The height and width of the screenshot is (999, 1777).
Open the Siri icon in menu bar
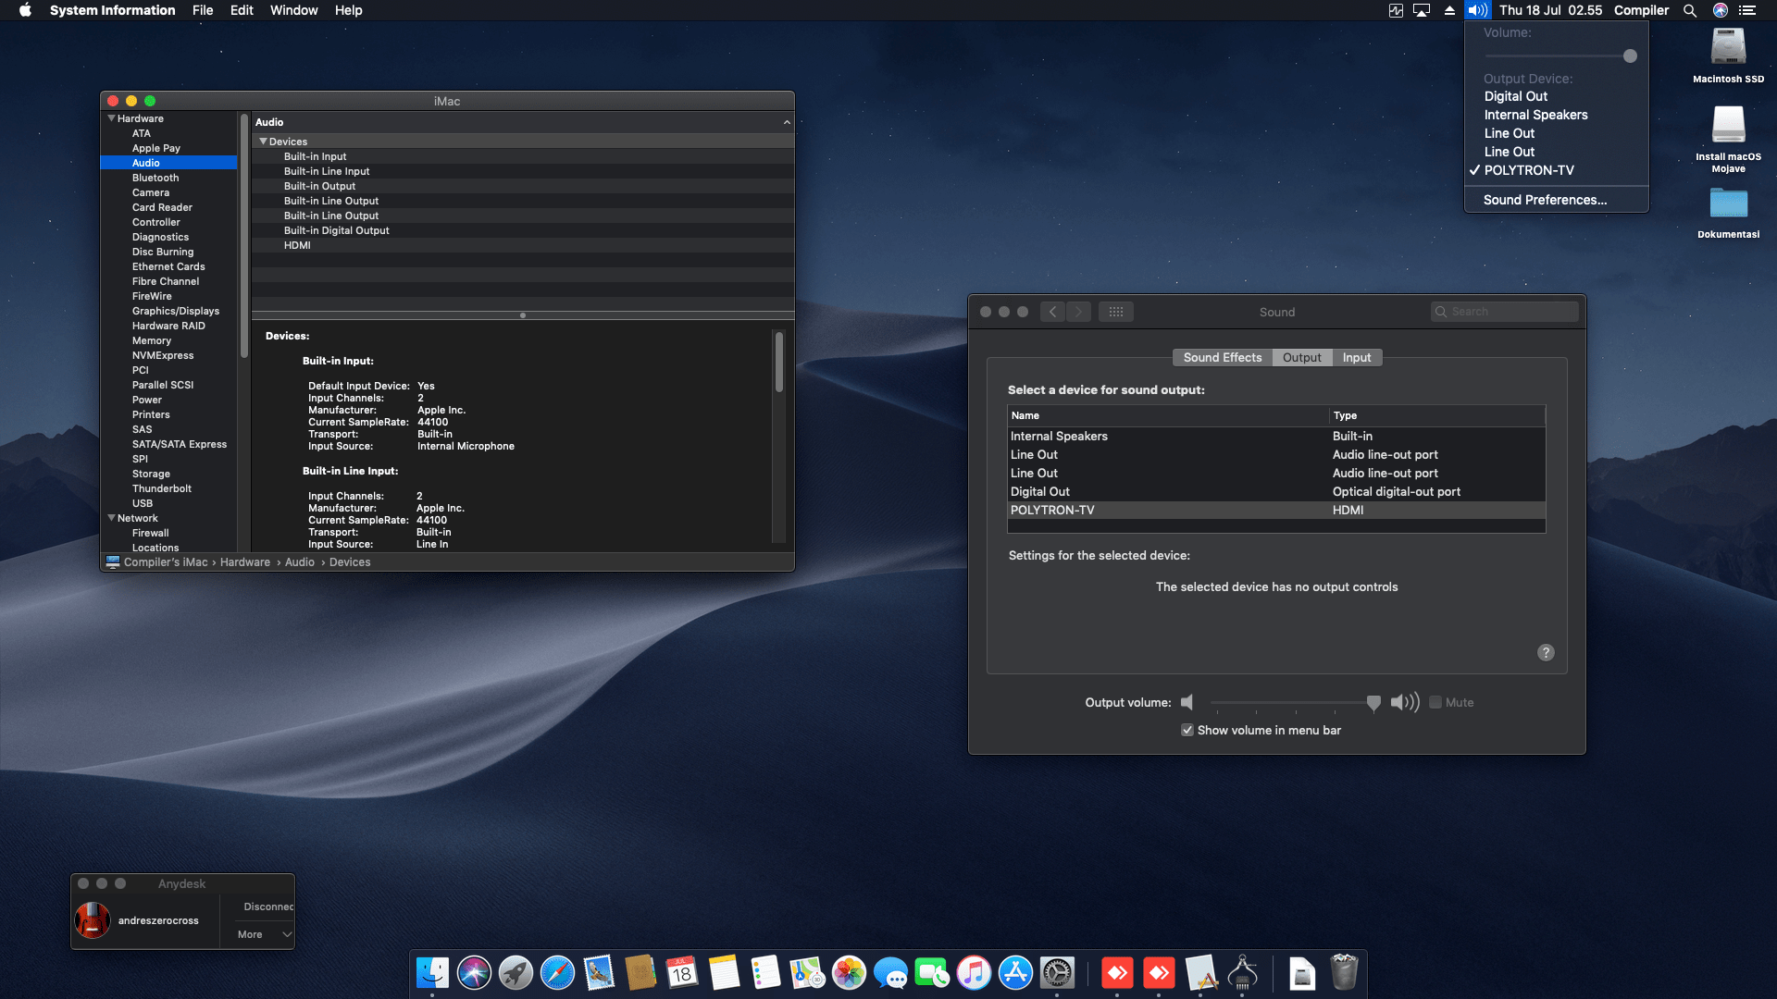[x=1721, y=10]
